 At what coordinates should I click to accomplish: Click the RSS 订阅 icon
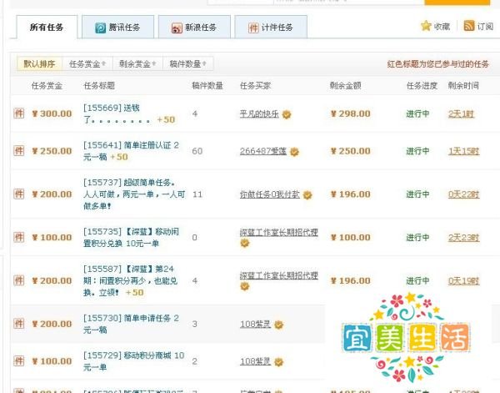[469, 26]
